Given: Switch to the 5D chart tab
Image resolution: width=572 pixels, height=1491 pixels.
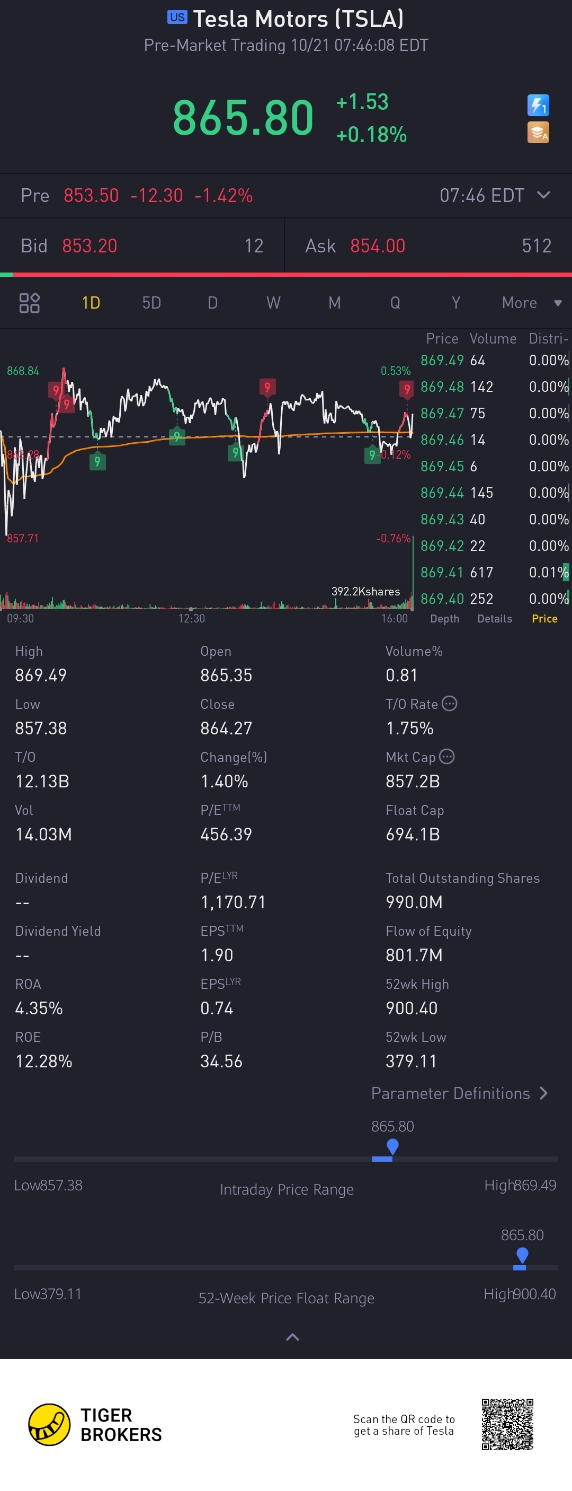Looking at the screenshot, I should (x=151, y=303).
